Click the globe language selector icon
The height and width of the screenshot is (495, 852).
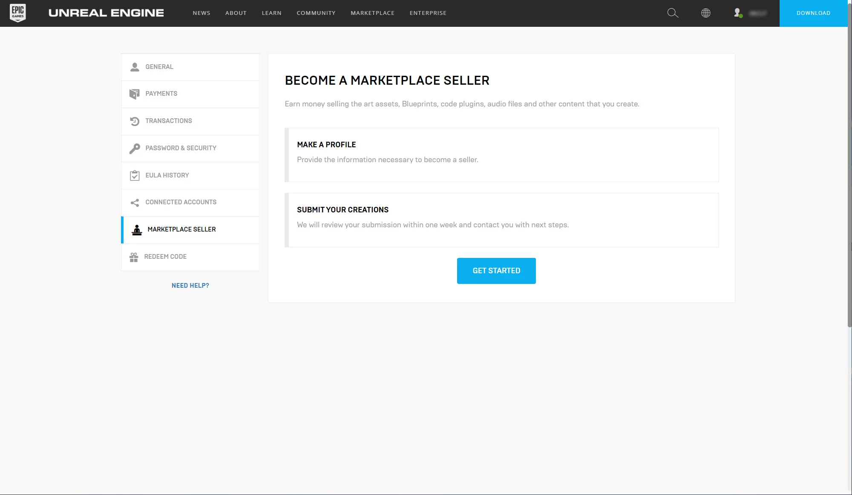[x=706, y=13]
